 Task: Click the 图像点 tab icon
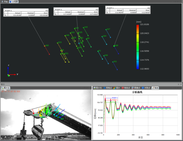coord(133,88)
